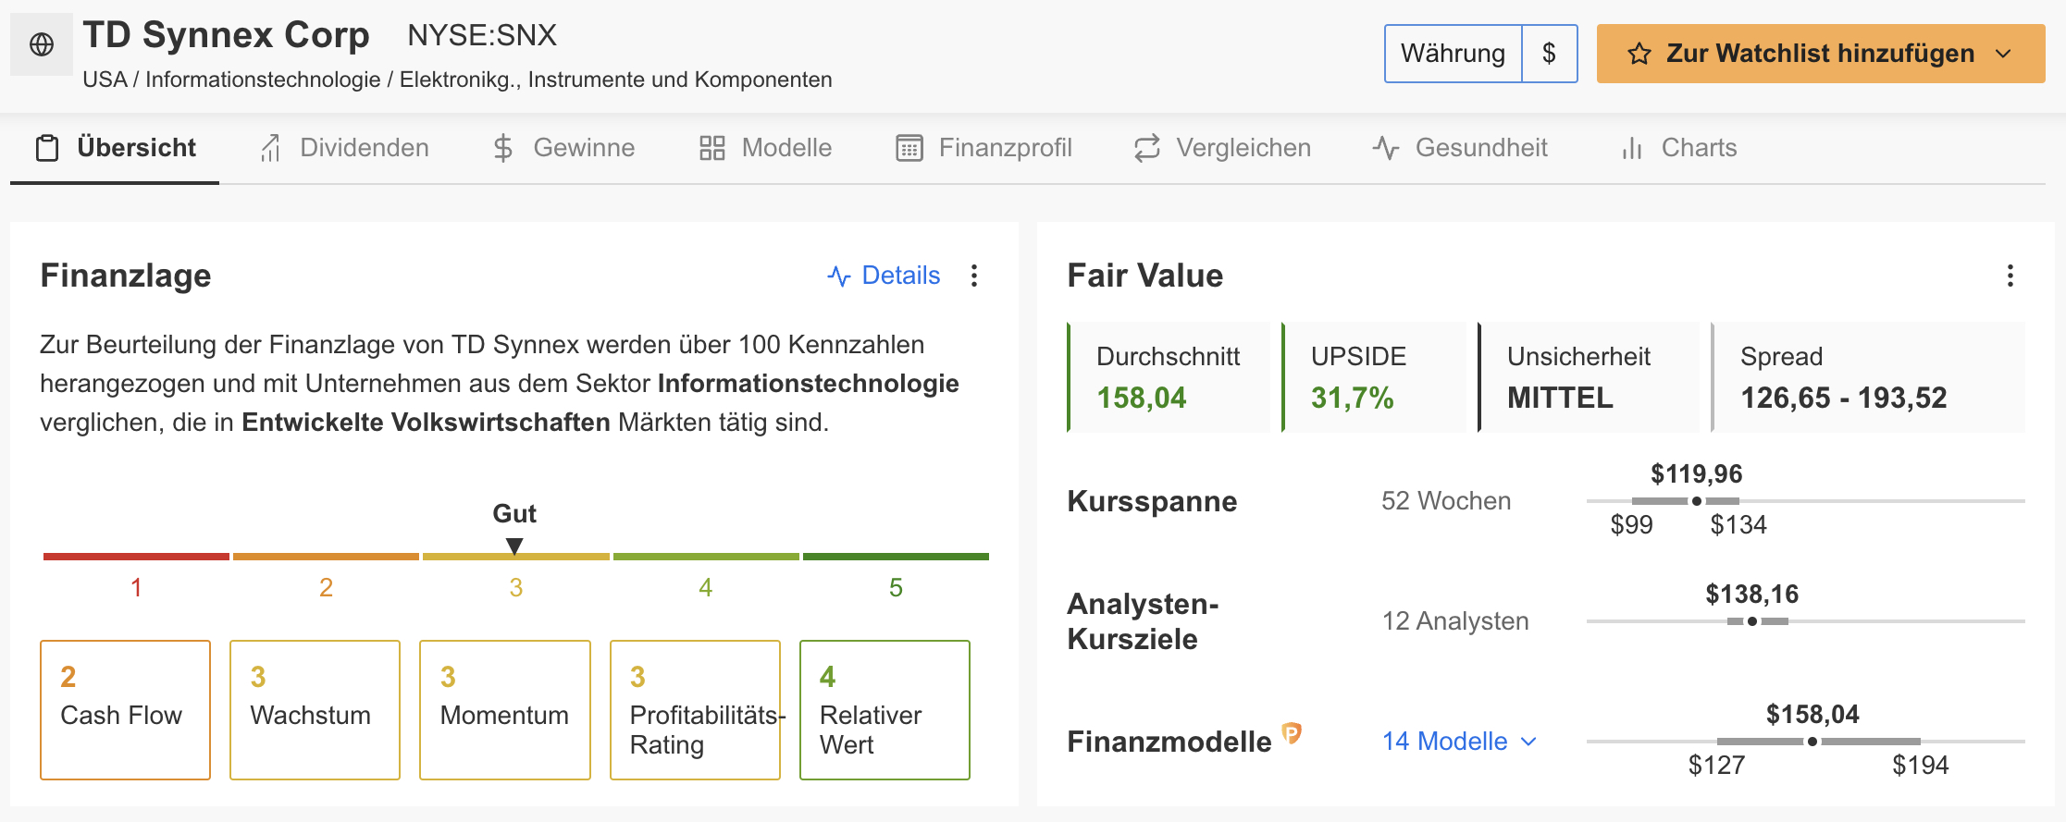The height and width of the screenshot is (822, 2066).
Task: Click the dollar sign currency value
Action: coord(1549,54)
